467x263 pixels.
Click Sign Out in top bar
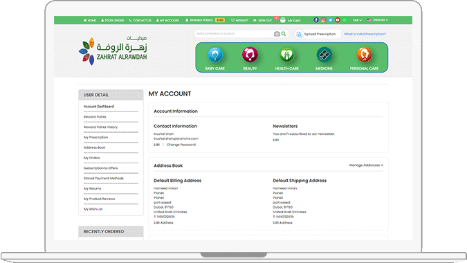263,21
